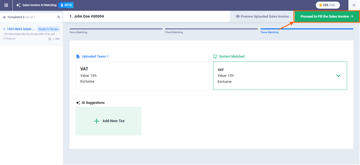The width and height of the screenshot is (360, 165).
Task: Go to Taxes Matching step
Action: tap(307, 30)
